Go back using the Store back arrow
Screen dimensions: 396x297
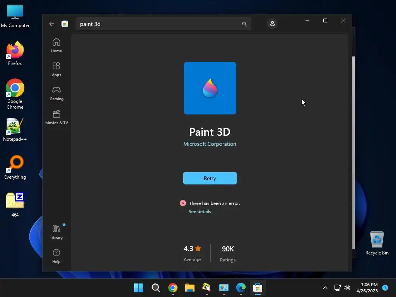[52, 24]
